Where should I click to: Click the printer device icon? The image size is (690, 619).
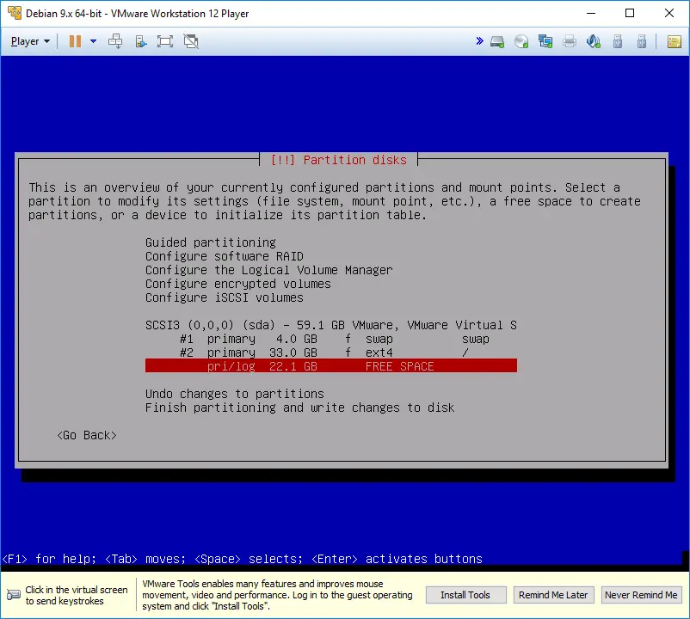point(570,42)
